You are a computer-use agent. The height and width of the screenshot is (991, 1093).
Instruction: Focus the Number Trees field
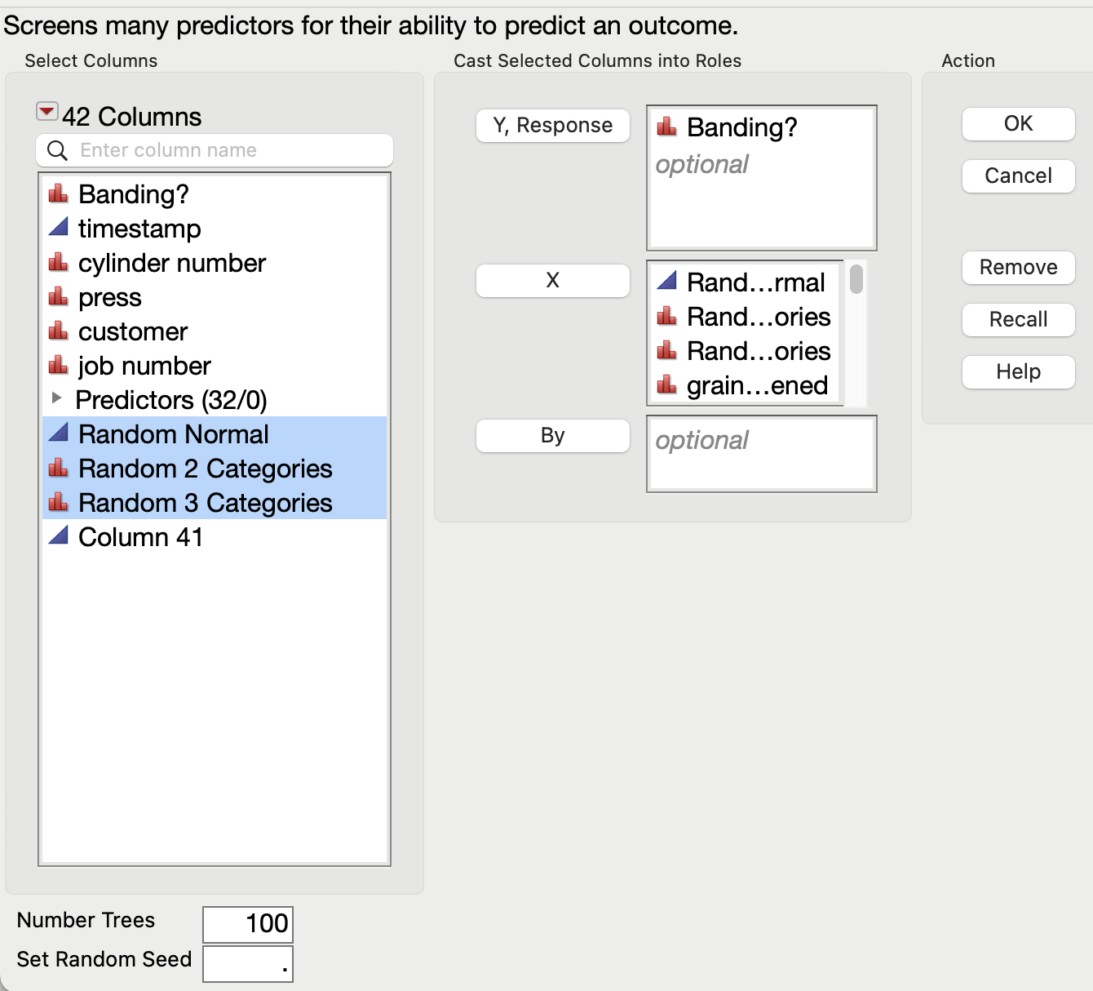coord(247,924)
